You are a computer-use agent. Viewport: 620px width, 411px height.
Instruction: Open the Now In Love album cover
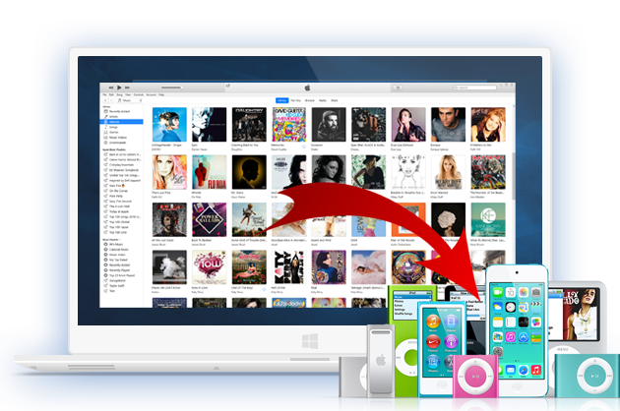(210, 267)
